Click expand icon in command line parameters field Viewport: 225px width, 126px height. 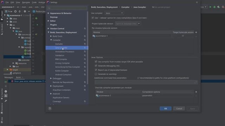195,82
